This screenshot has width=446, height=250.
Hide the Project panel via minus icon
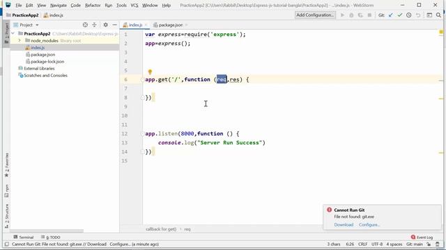click(114, 25)
